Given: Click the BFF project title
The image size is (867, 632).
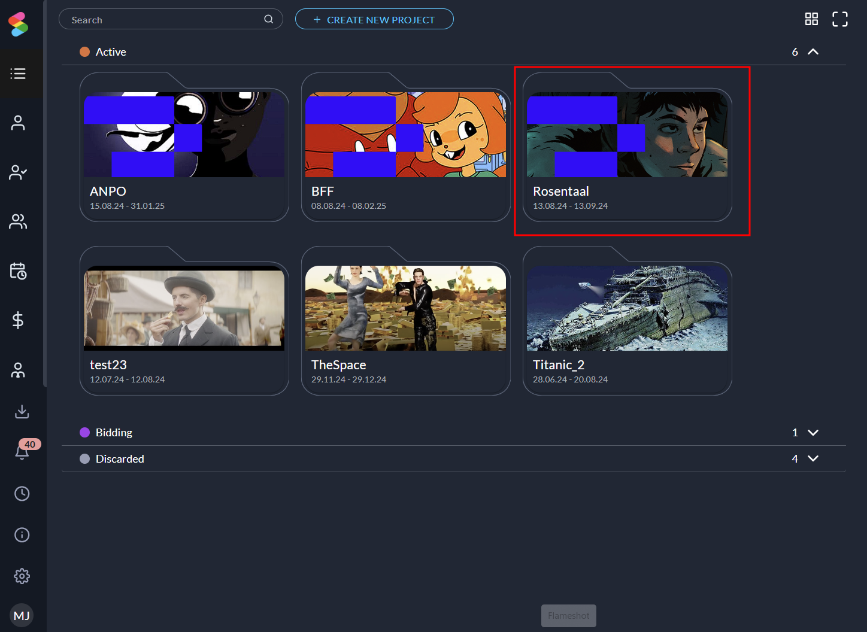Looking at the screenshot, I should pos(323,192).
